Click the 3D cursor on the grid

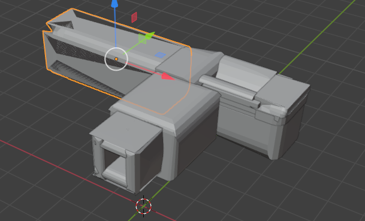pos(144,206)
